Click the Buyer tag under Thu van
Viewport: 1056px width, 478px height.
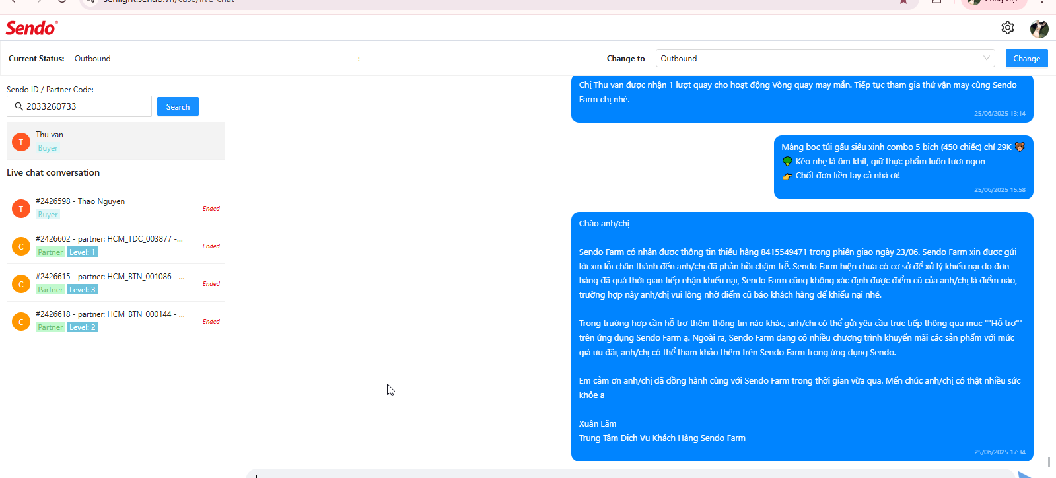pyautogui.click(x=48, y=148)
